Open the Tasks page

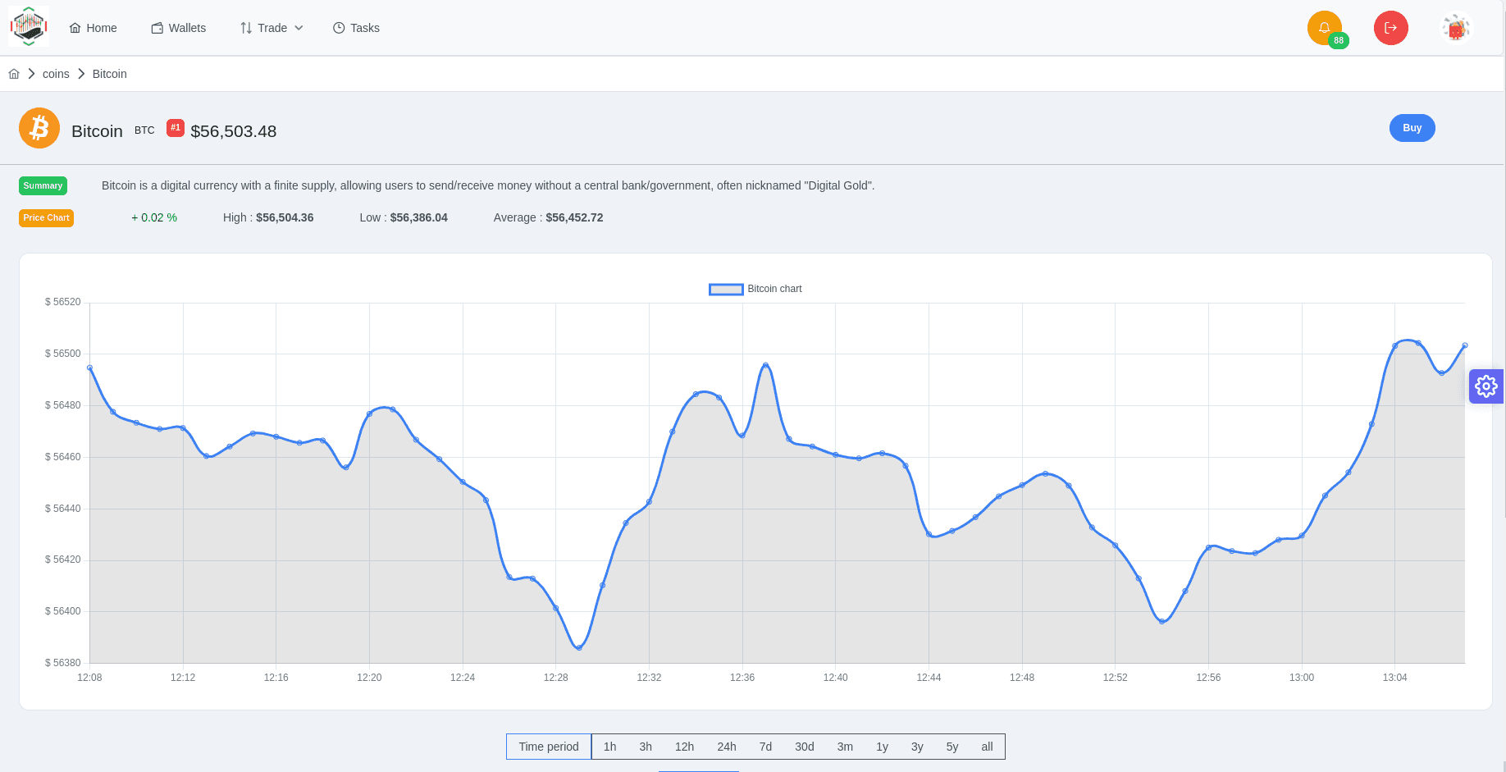coord(356,28)
